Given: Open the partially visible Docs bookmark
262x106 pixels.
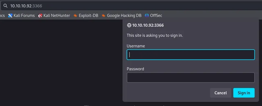Looking at the screenshot, I should [2, 16].
